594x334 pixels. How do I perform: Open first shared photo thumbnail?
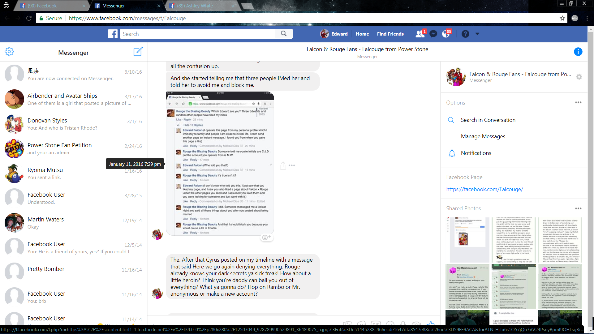tap(467, 240)
